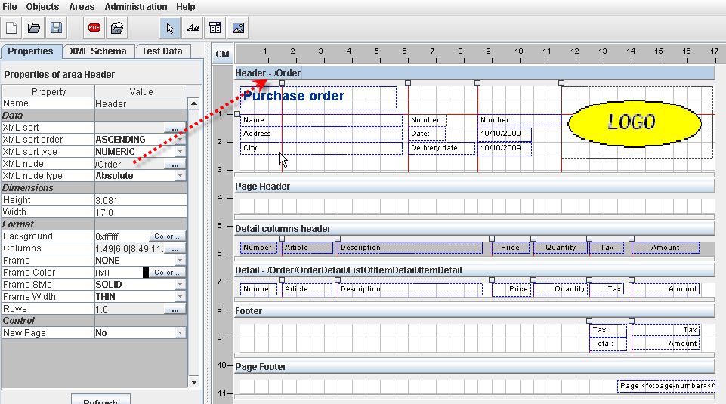Select the text label tool
Screen dimensions: 726x404
coord(193,28)
